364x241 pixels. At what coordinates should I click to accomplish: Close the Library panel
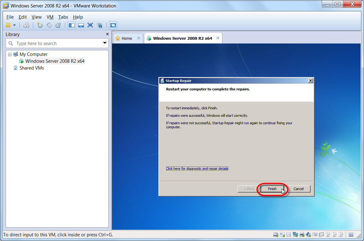(107, 34)
